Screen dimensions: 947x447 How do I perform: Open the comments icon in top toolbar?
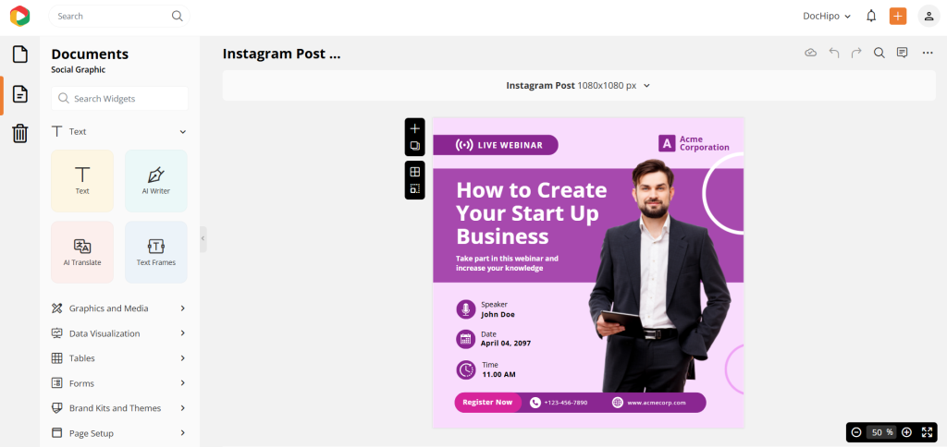pyautogui.click(x=902, y=54)
